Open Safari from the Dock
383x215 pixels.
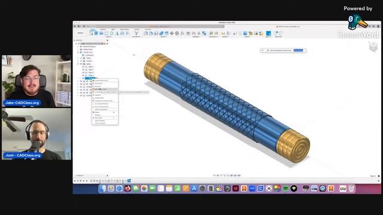tap(119, 189)
